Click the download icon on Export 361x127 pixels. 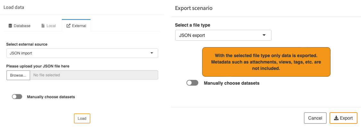336,118
